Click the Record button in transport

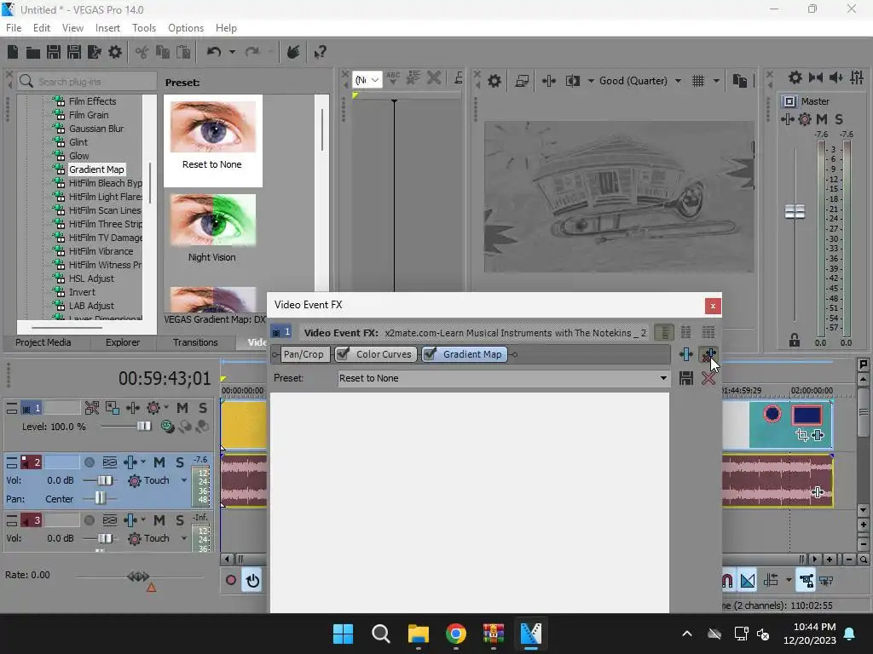click(x=230, y=581)
